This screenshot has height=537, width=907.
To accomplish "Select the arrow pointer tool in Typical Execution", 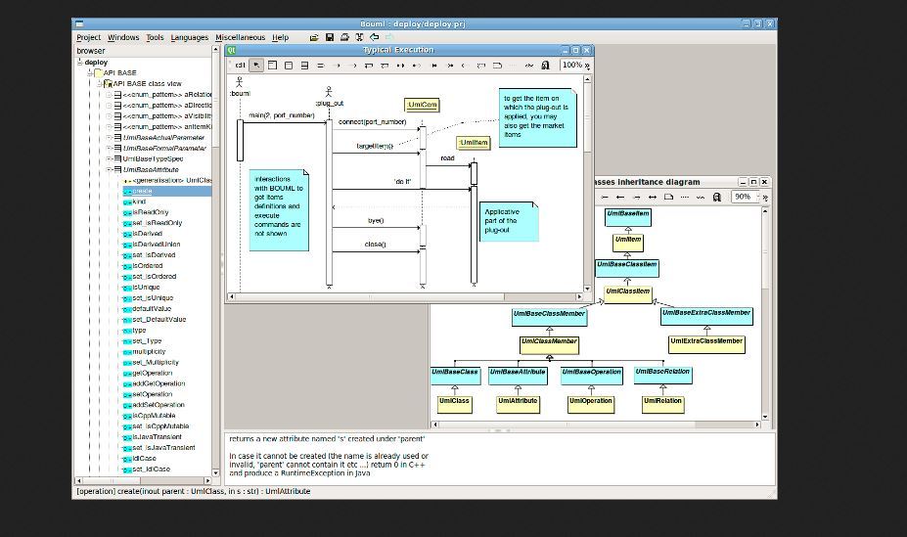I will [256, 66].
